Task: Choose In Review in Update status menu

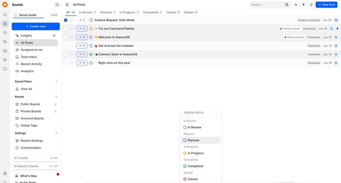Action: pos(200,127)
